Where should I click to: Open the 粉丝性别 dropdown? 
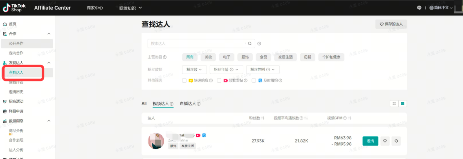(x=263, y=69)
